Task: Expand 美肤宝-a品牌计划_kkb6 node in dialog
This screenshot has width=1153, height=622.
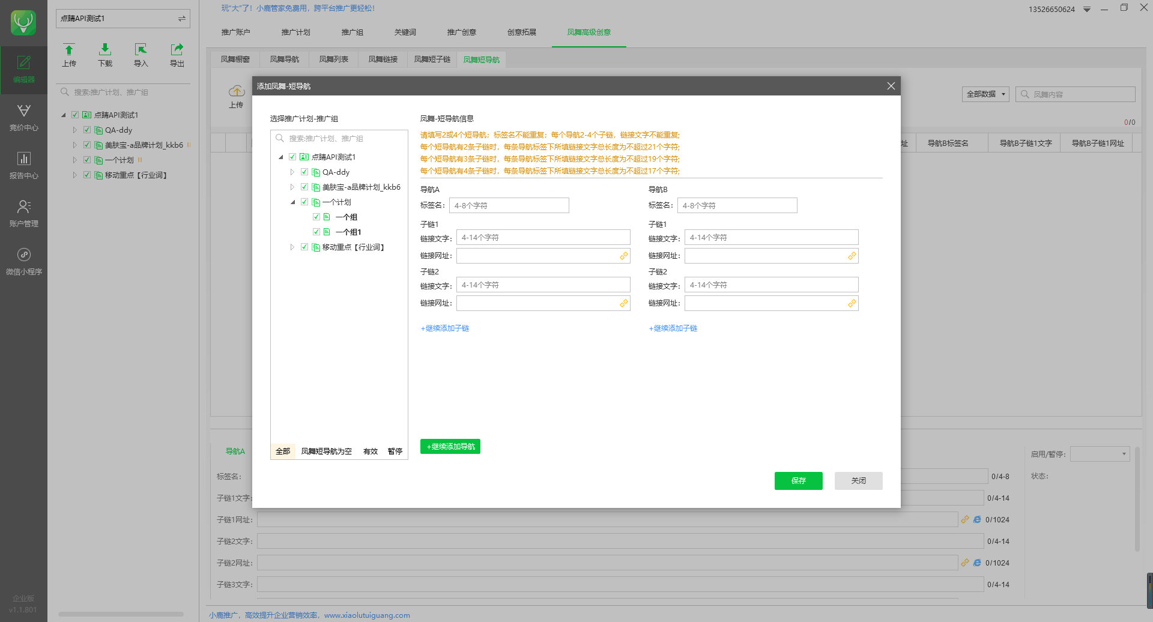Action: (x=292, y=187)
